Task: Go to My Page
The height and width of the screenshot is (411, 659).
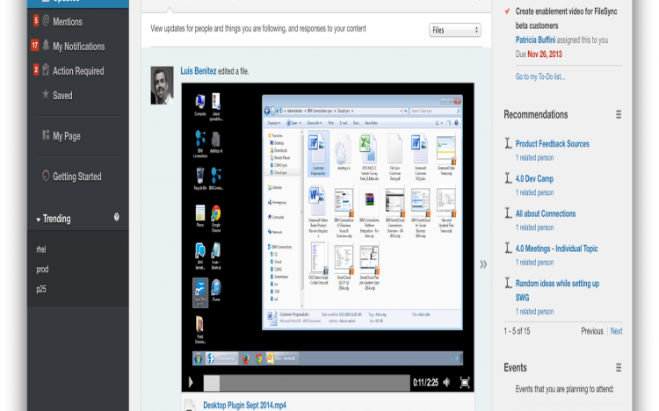Action: [67, 136]
